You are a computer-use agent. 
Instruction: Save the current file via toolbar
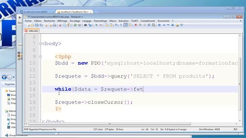pos(37,25)
